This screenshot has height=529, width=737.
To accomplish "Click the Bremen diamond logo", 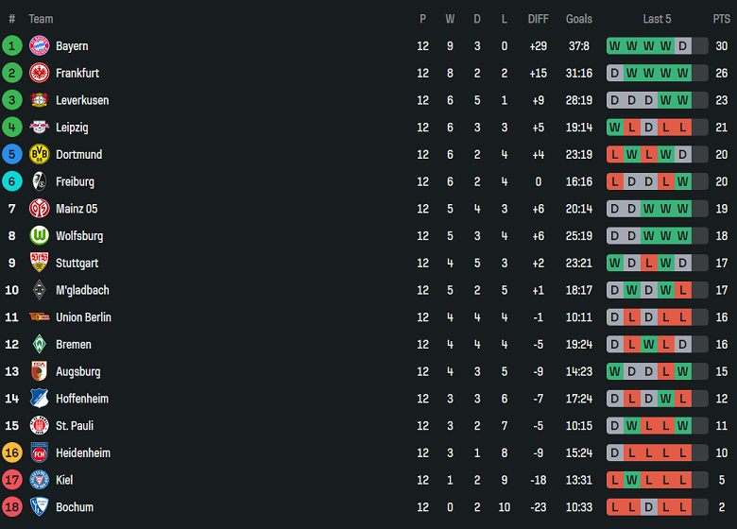I will pyautogui.click(x=40, y=345).
